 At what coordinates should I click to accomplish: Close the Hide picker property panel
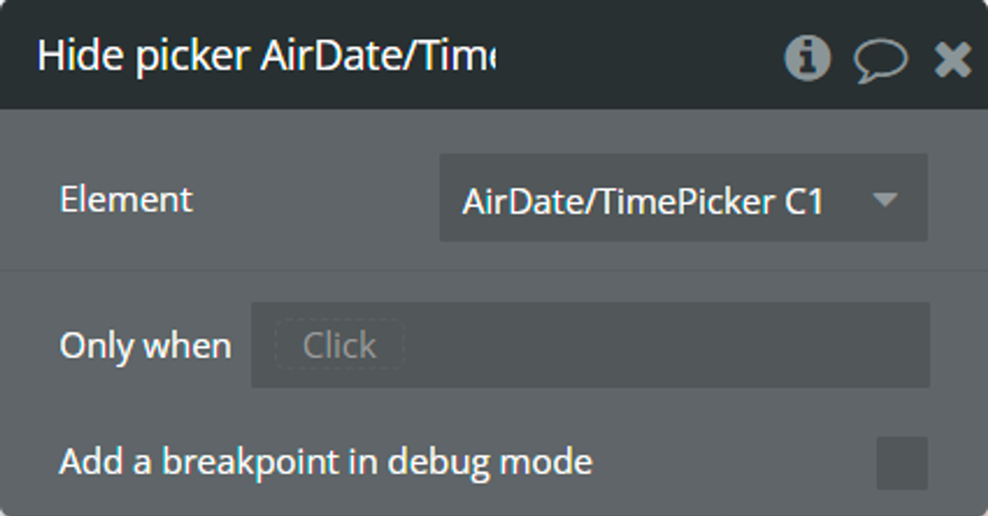click(x=953, y=59)
